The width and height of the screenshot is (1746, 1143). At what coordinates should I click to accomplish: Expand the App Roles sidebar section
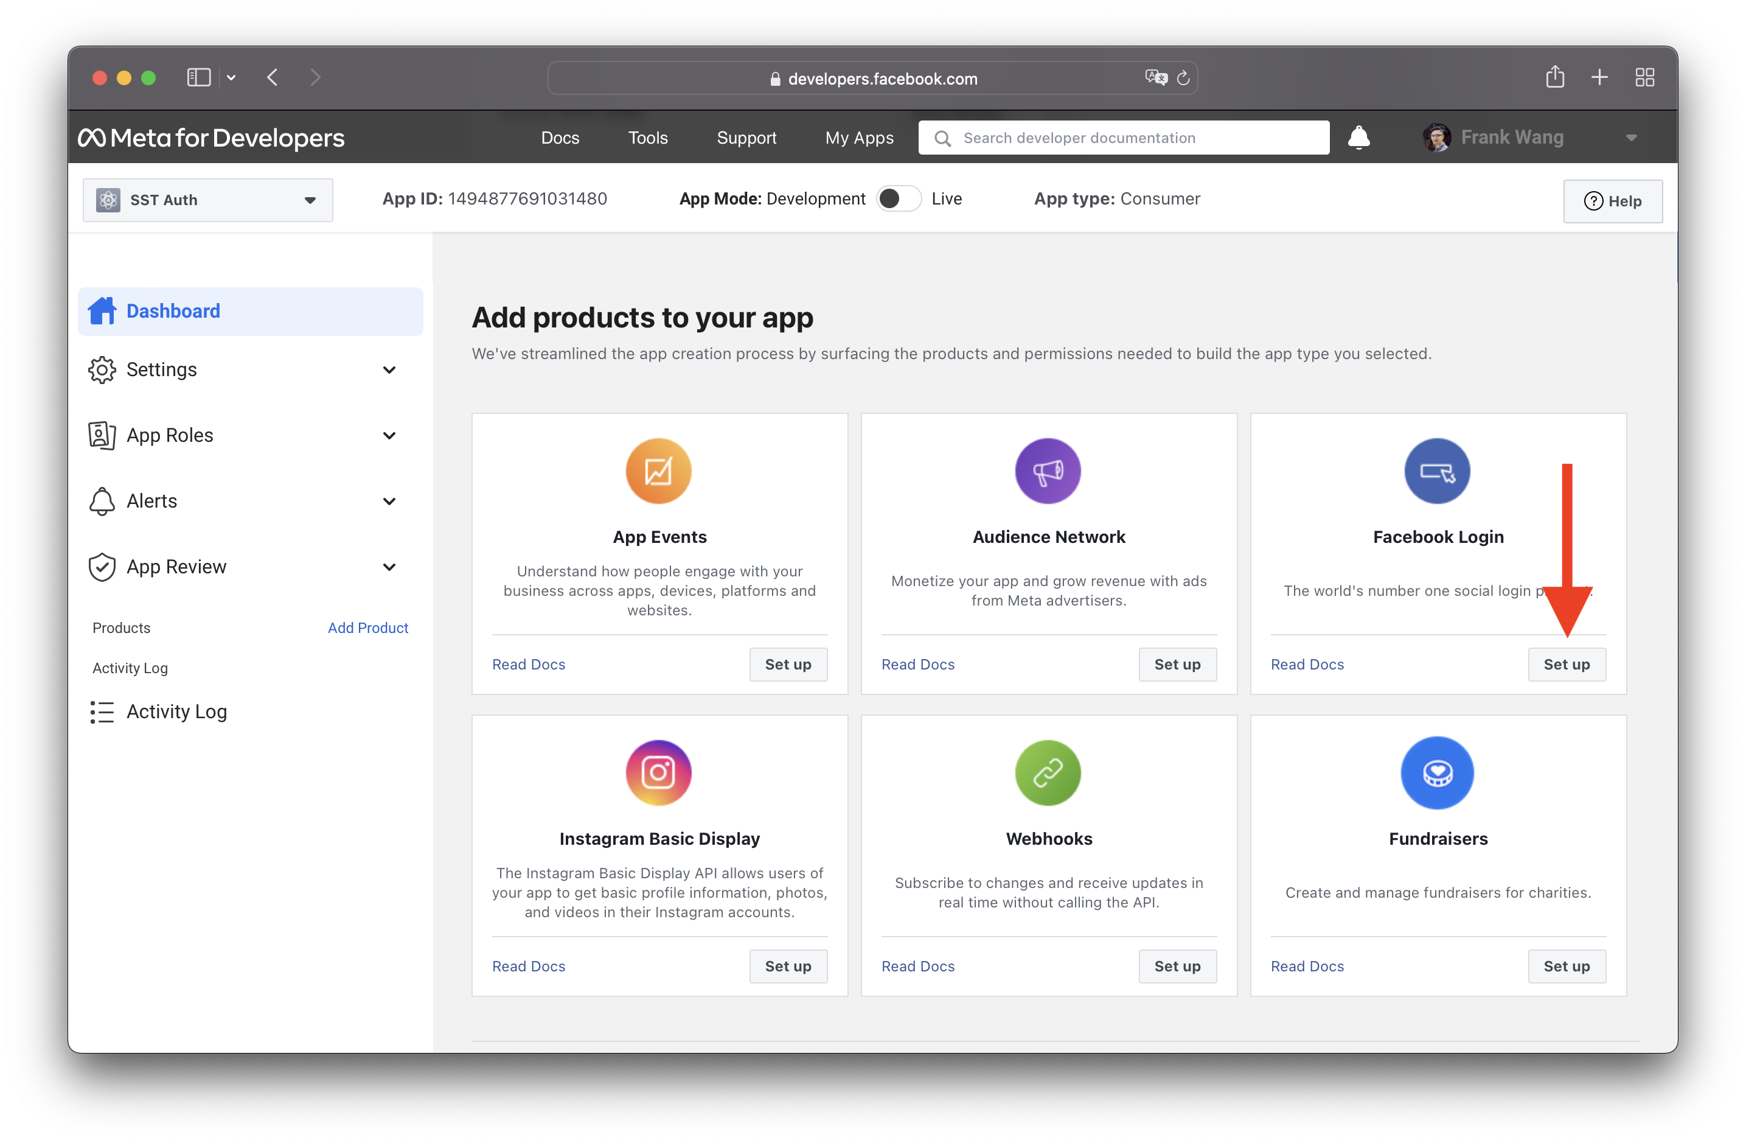[389, 435]
